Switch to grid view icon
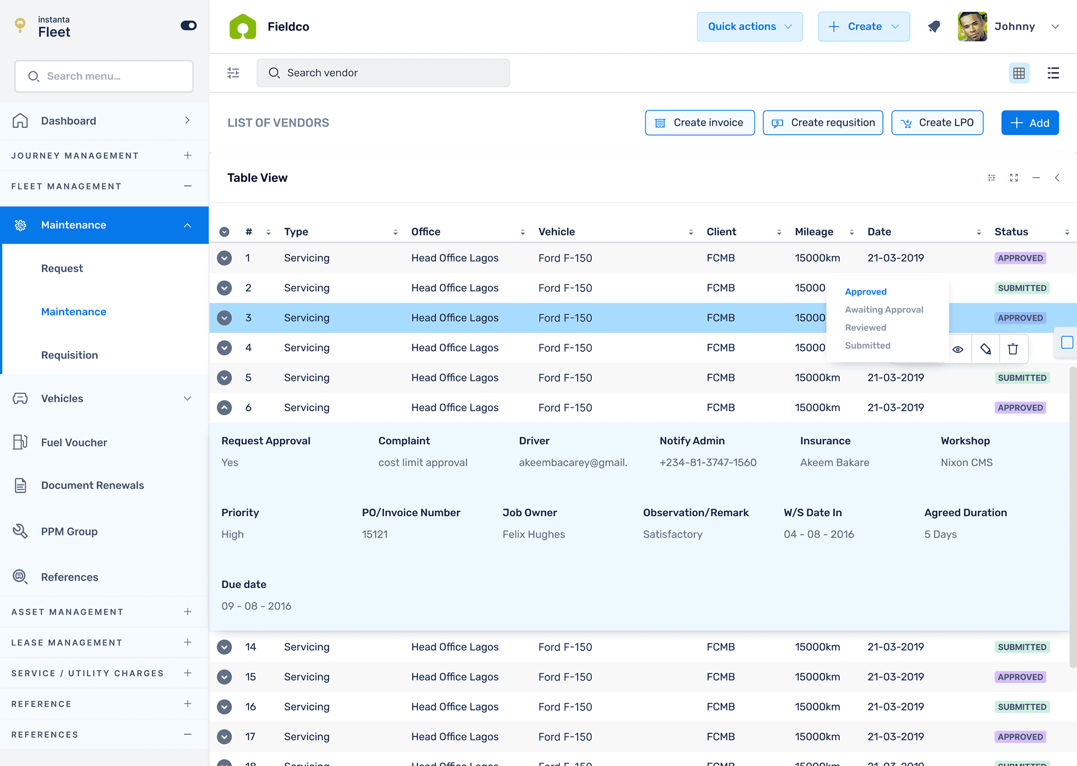1077x766 pixels. (x=1019, y=73)
